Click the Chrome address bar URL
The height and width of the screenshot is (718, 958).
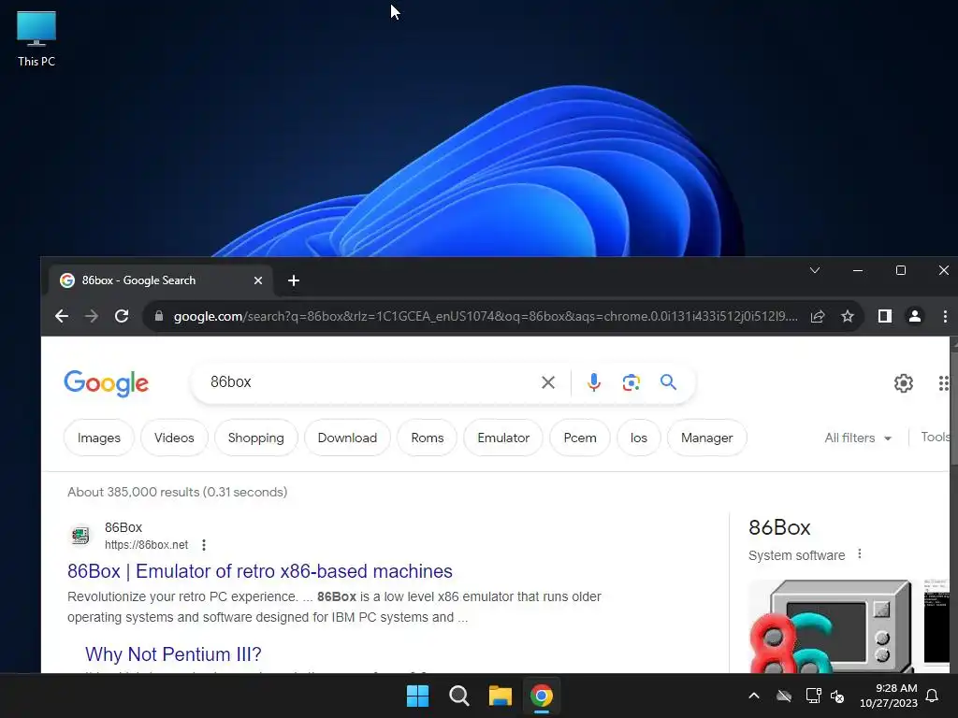[x=486, y=316]
